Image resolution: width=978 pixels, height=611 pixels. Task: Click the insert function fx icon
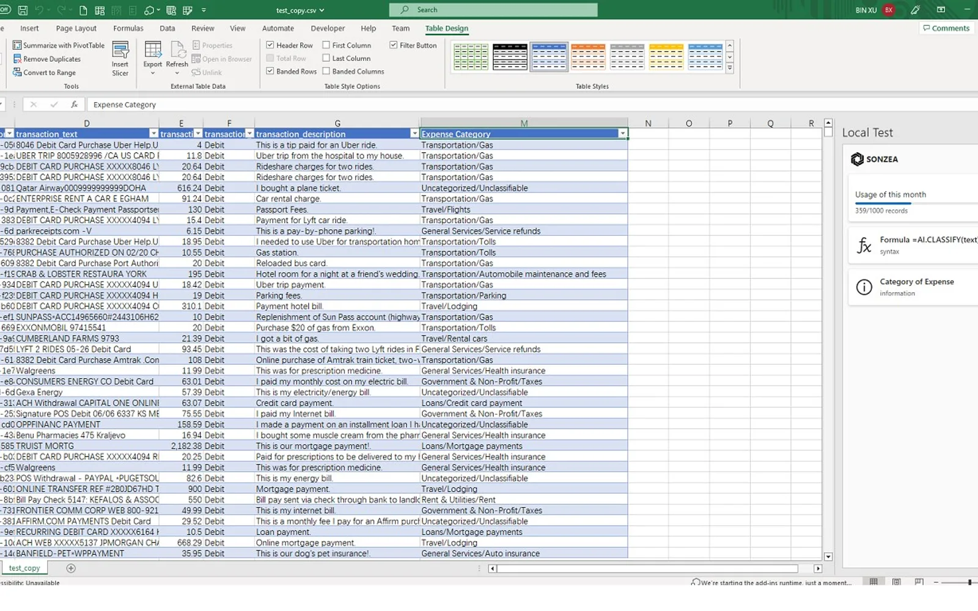click(74, 104)
